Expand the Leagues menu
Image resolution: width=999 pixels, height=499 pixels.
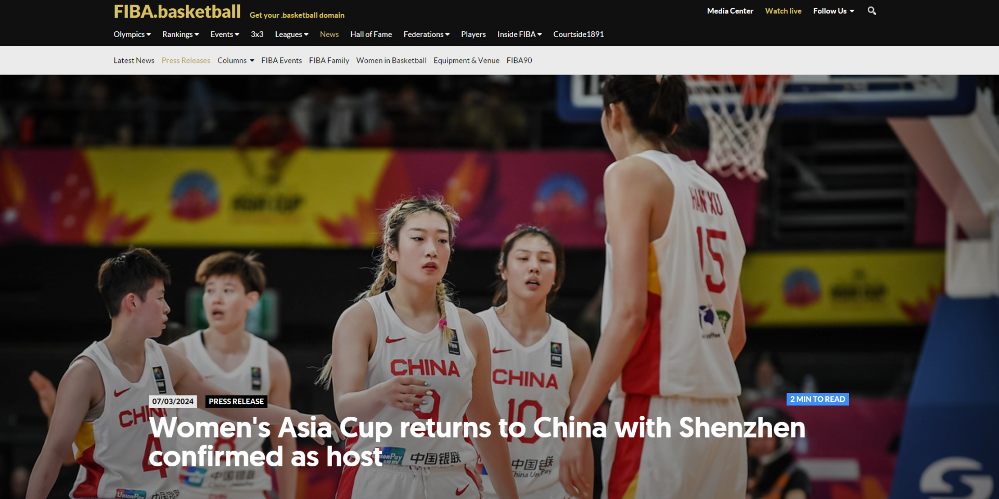pos(291,34)
